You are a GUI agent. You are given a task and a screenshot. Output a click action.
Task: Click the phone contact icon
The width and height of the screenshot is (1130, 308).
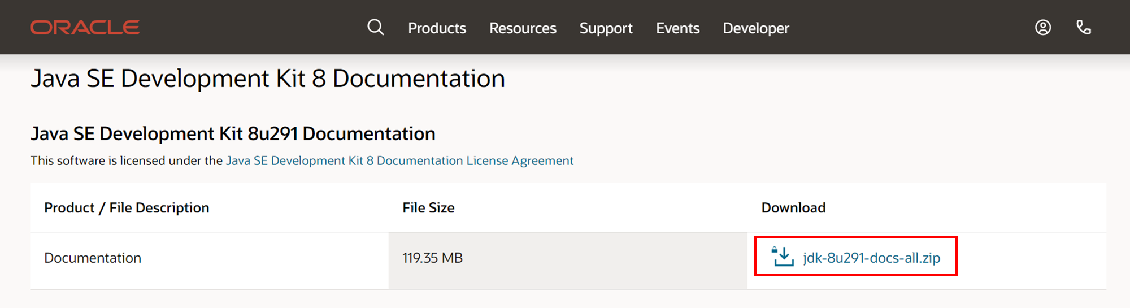pos(1084,27)
